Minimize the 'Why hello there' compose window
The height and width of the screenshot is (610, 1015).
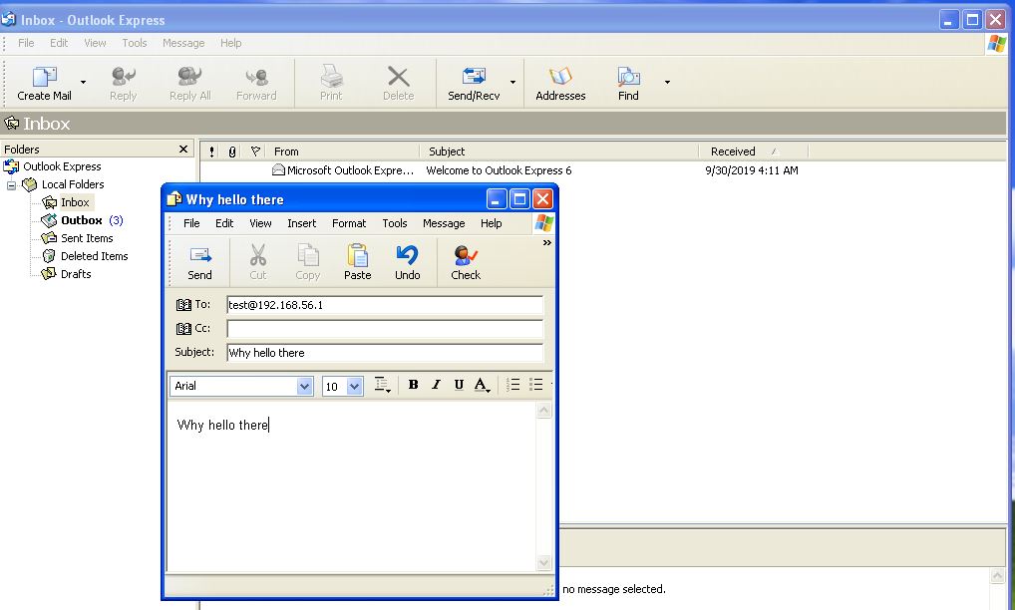coord(497,199)
